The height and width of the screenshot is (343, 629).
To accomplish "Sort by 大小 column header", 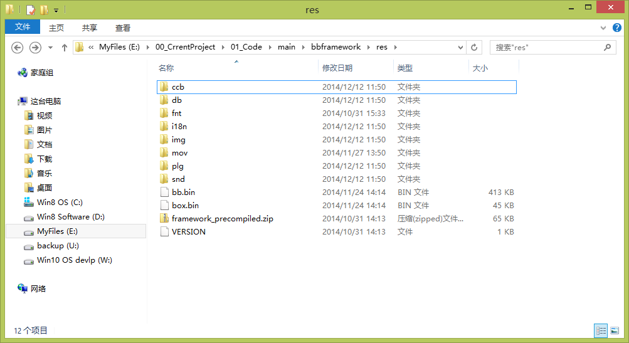I will [494, 68].
